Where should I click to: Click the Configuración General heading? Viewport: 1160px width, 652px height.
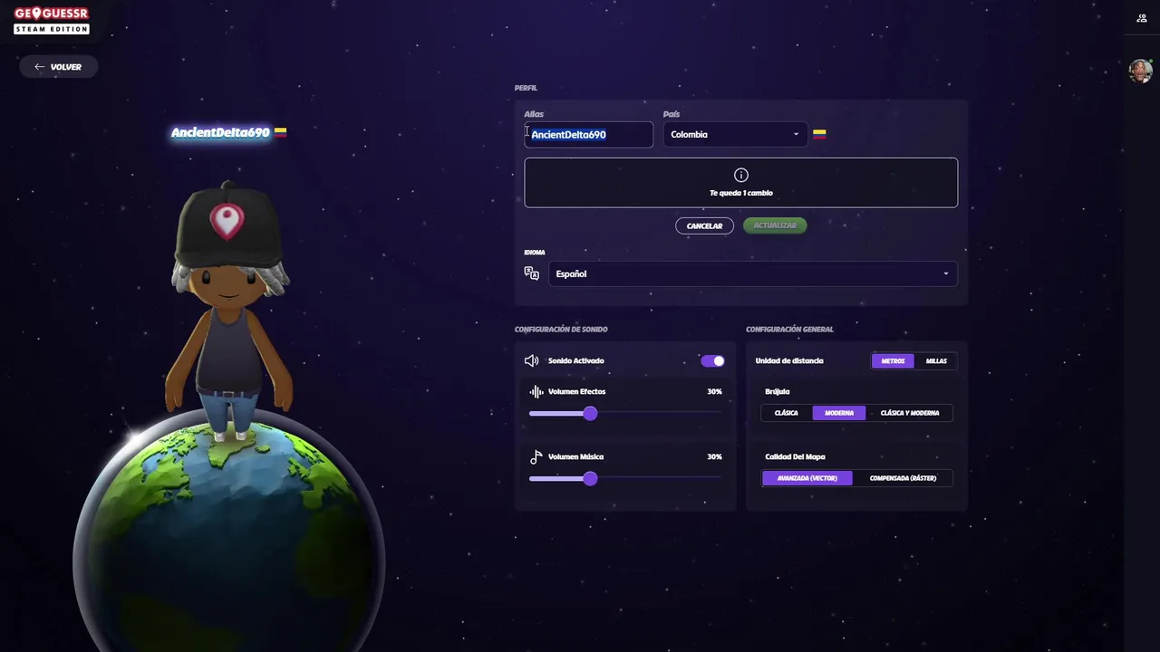click(789, 329)
